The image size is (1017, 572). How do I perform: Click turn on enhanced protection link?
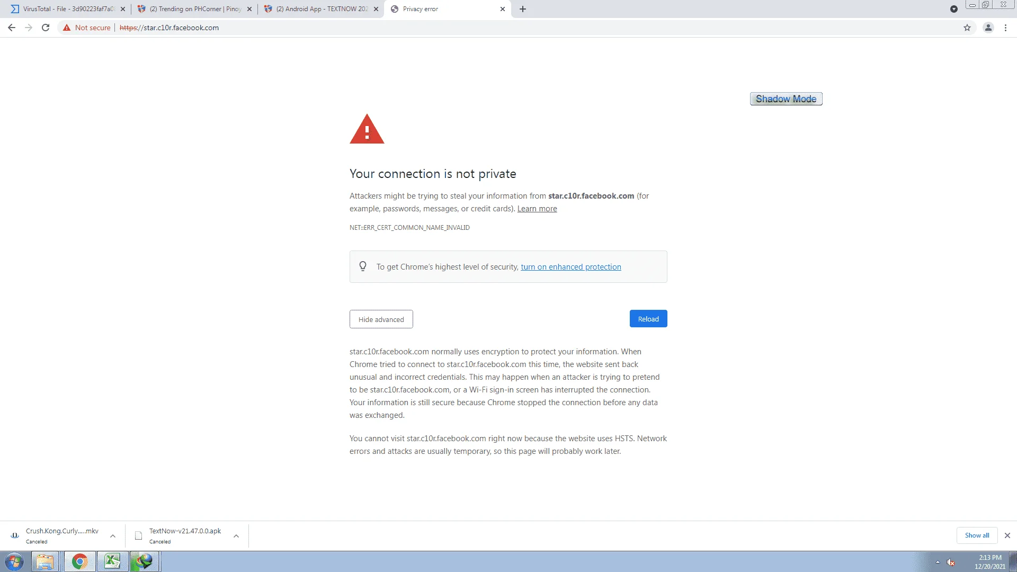click(571, 267)
